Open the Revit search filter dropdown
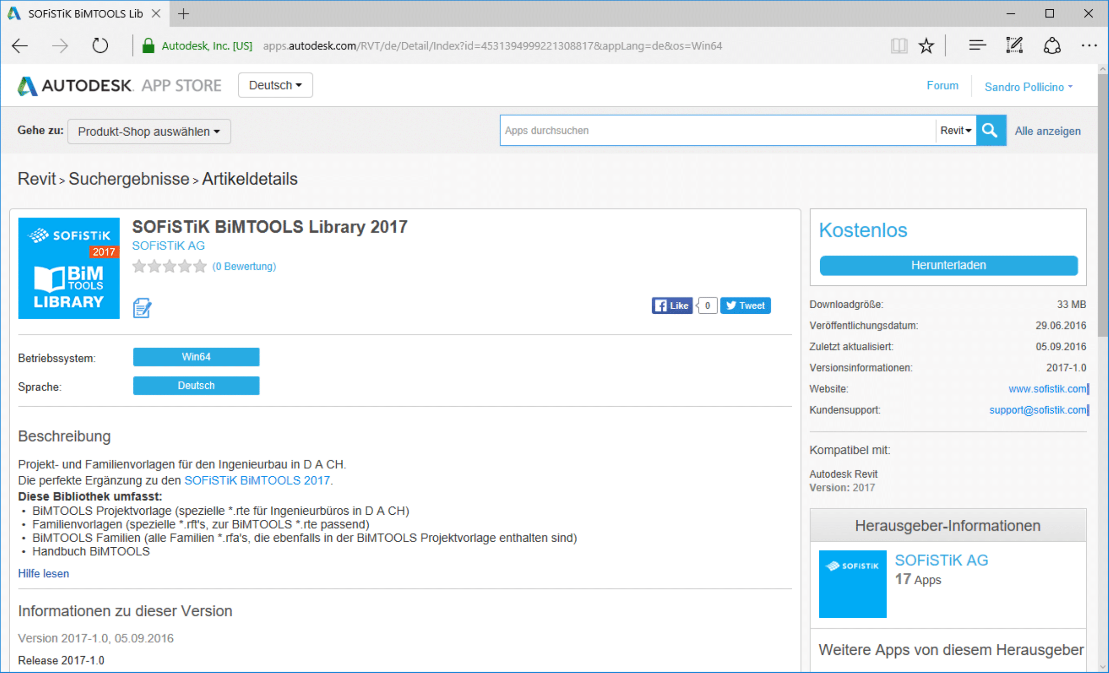Viewport: 1109px width, 673px height. [955, 130]
